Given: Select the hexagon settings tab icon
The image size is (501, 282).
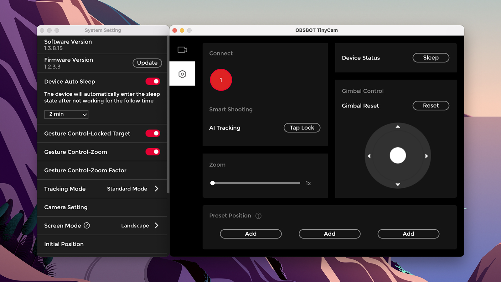Looking at the screenshot, I should coord(182,74).
